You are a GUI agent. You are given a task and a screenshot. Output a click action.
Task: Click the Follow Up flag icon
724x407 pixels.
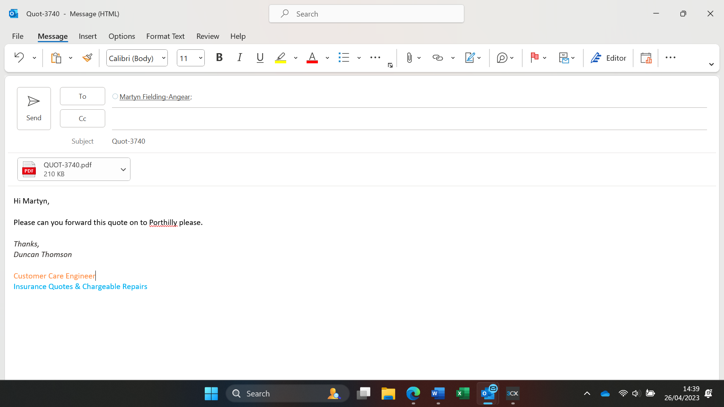(534, 58)
